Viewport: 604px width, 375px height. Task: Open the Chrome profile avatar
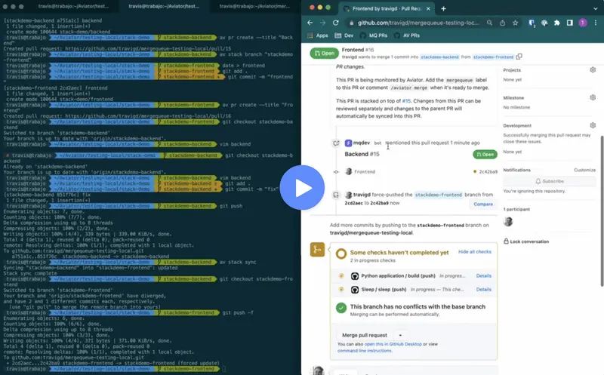pos(583,23)
